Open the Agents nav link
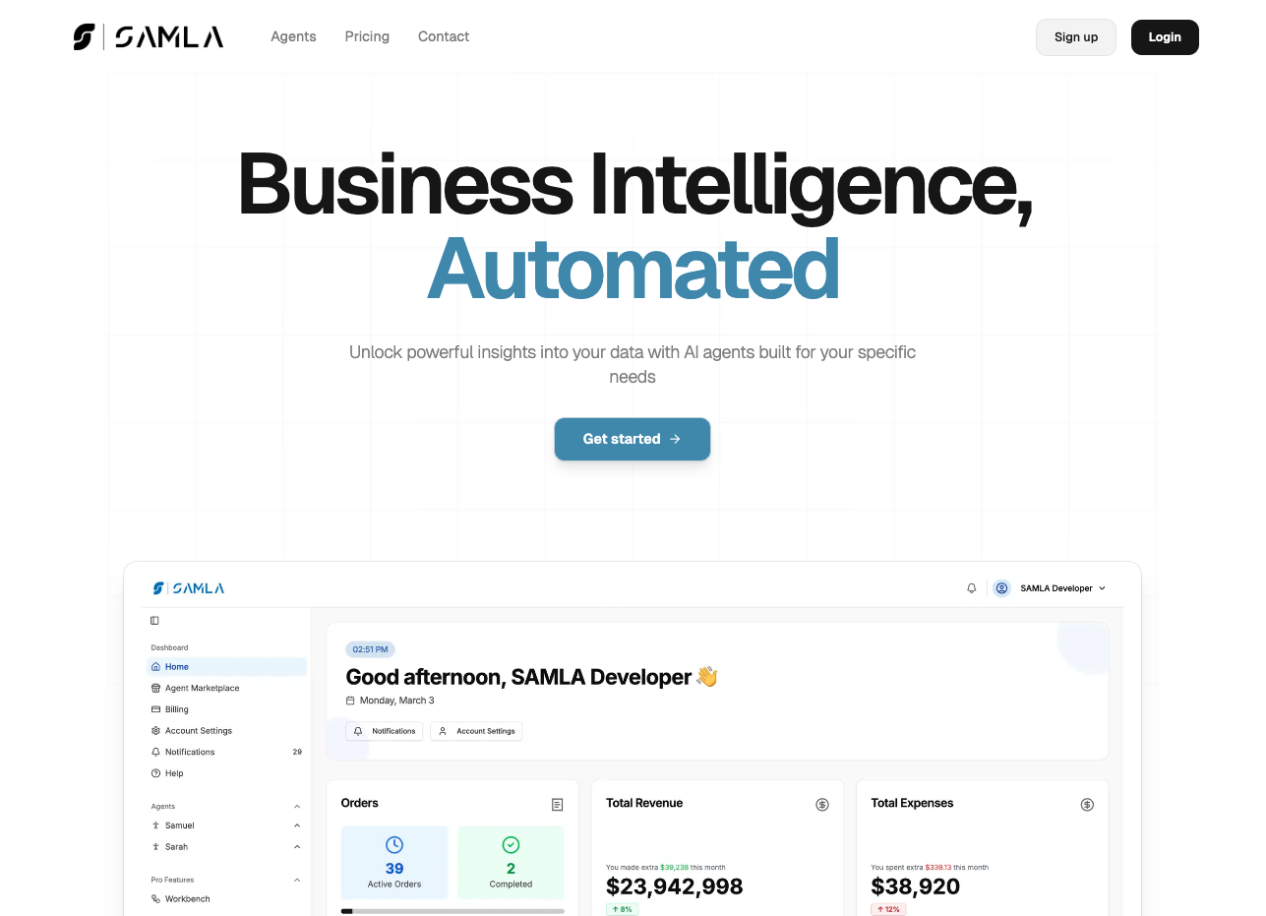 tap(293, 36)
